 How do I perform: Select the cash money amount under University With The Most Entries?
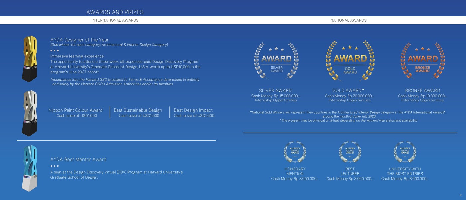tap(405, 179)
